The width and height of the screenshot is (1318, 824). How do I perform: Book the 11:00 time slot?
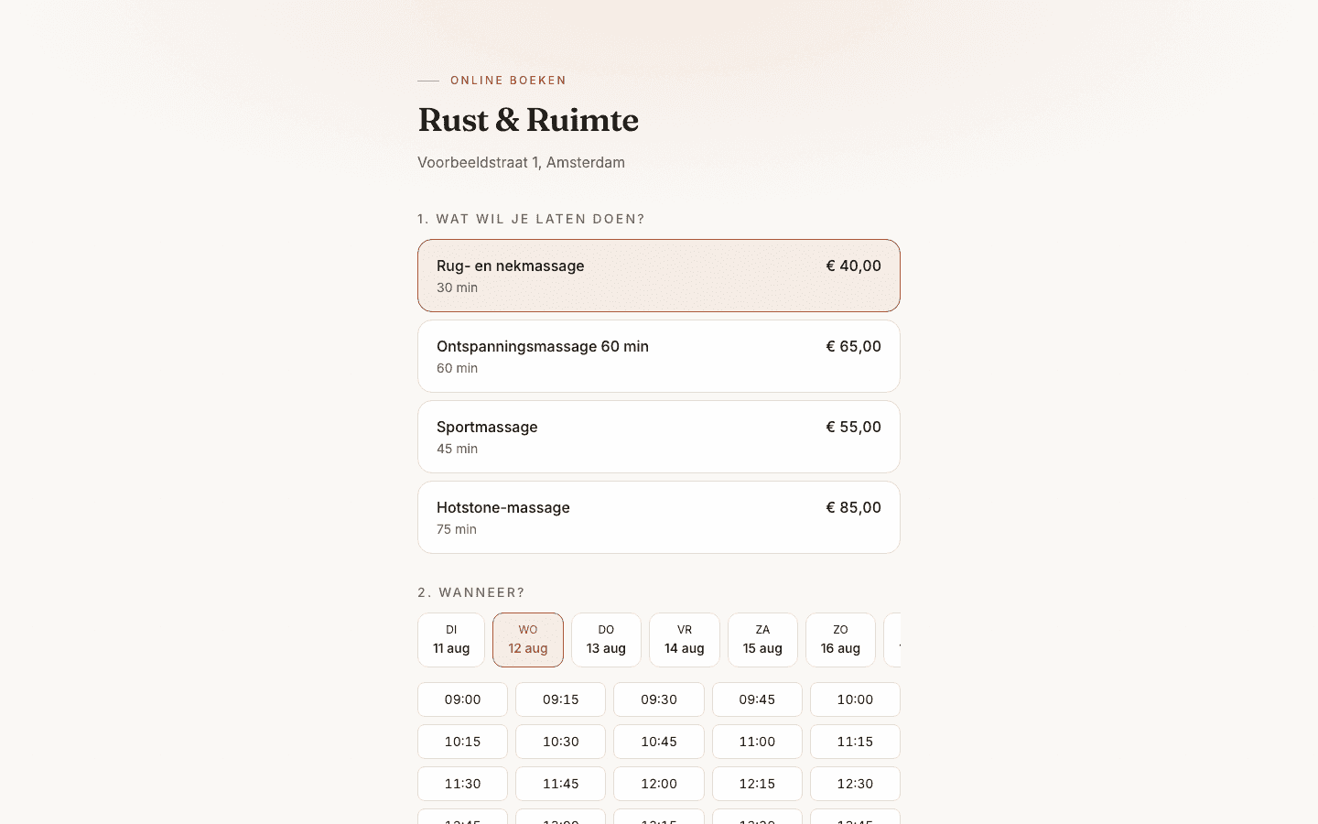(757, 742)
